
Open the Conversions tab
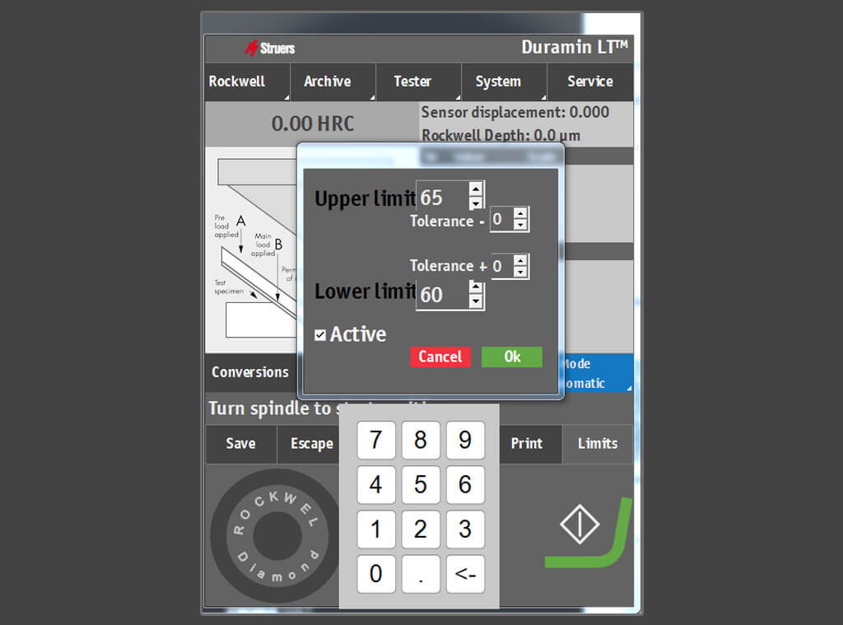click(249, 372)
